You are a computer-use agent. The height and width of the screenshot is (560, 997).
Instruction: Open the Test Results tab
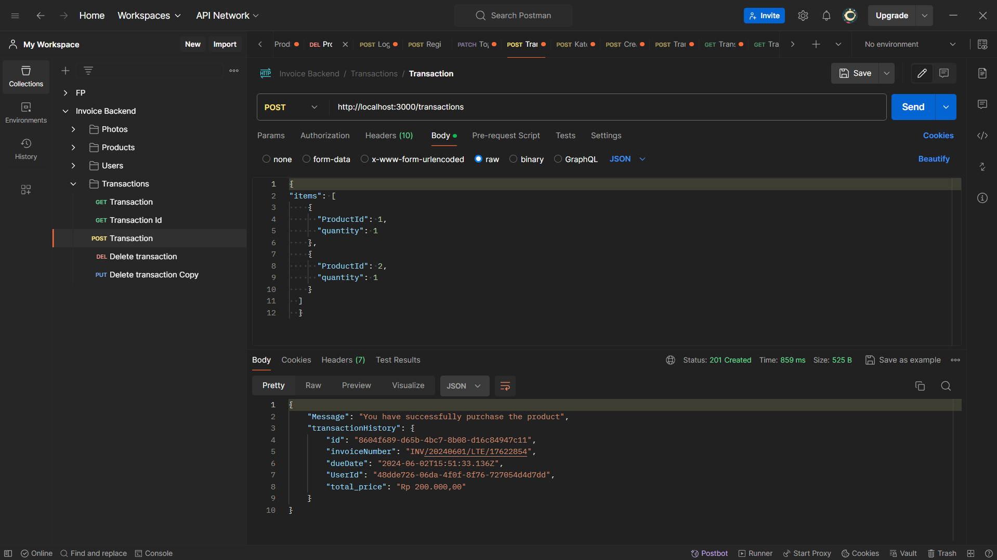[x=398, y=359]
